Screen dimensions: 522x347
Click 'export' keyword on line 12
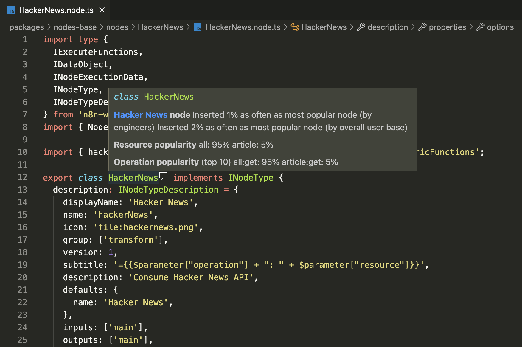58,178
